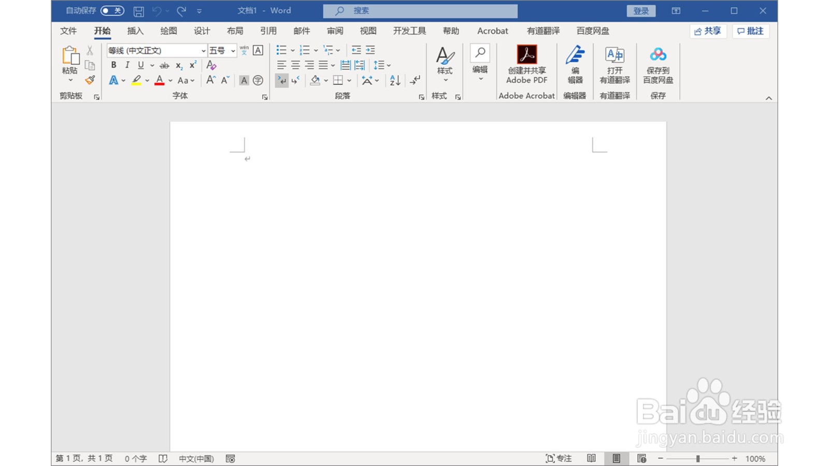
Task: Center align the paragraph
Action: (295, 65)
